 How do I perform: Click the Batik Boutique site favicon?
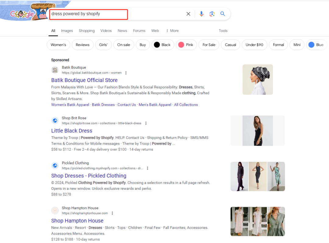click(55, 70)
